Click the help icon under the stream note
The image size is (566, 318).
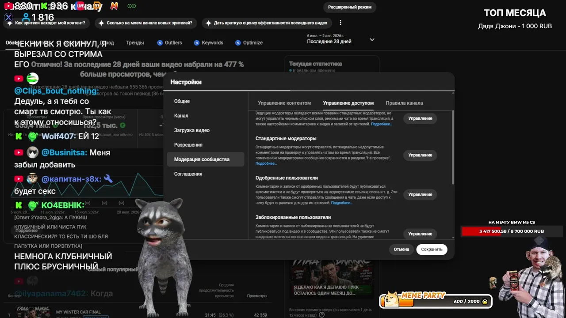pyautogui.click(x=321, y=315)
